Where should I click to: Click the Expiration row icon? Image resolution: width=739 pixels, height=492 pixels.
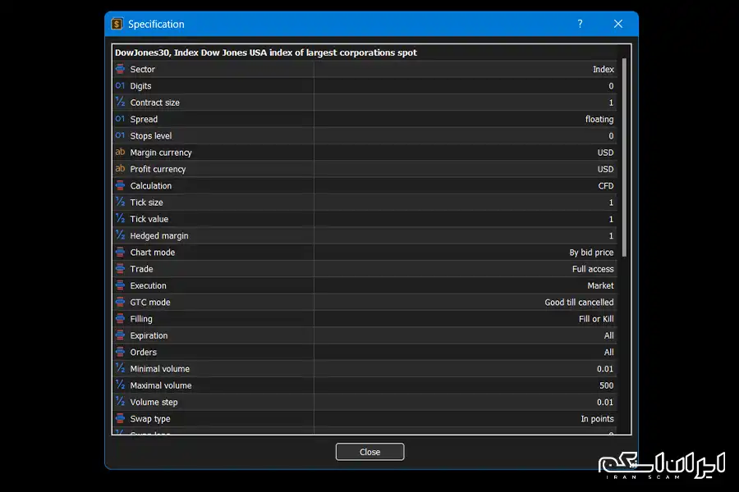120,335
